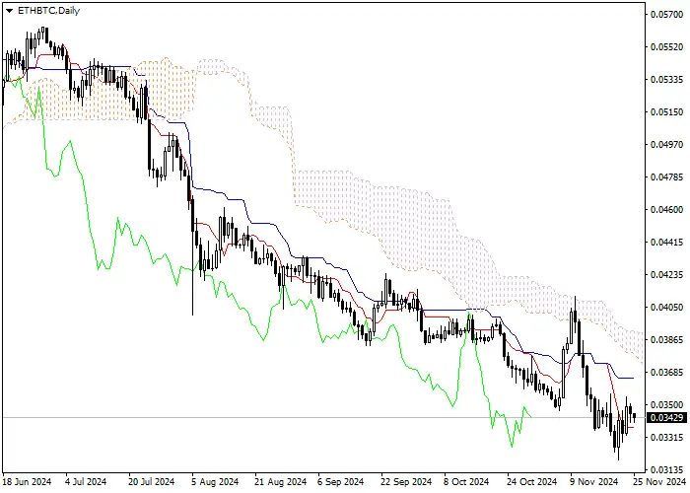Click the 21 Aug 2024 date label

coord(281,482)
